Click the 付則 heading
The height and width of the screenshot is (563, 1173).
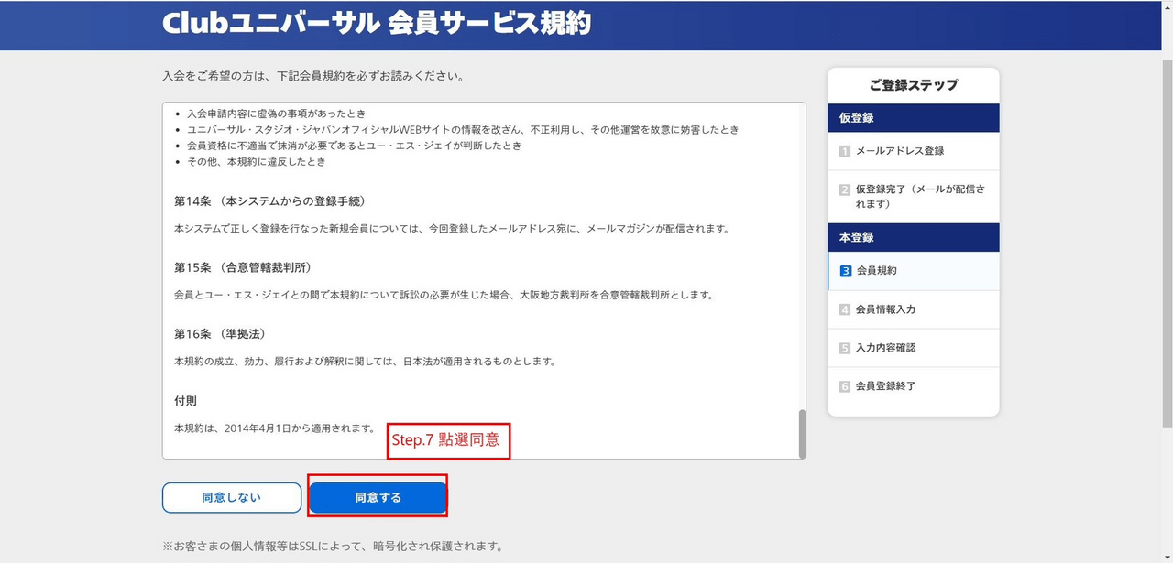185,401
